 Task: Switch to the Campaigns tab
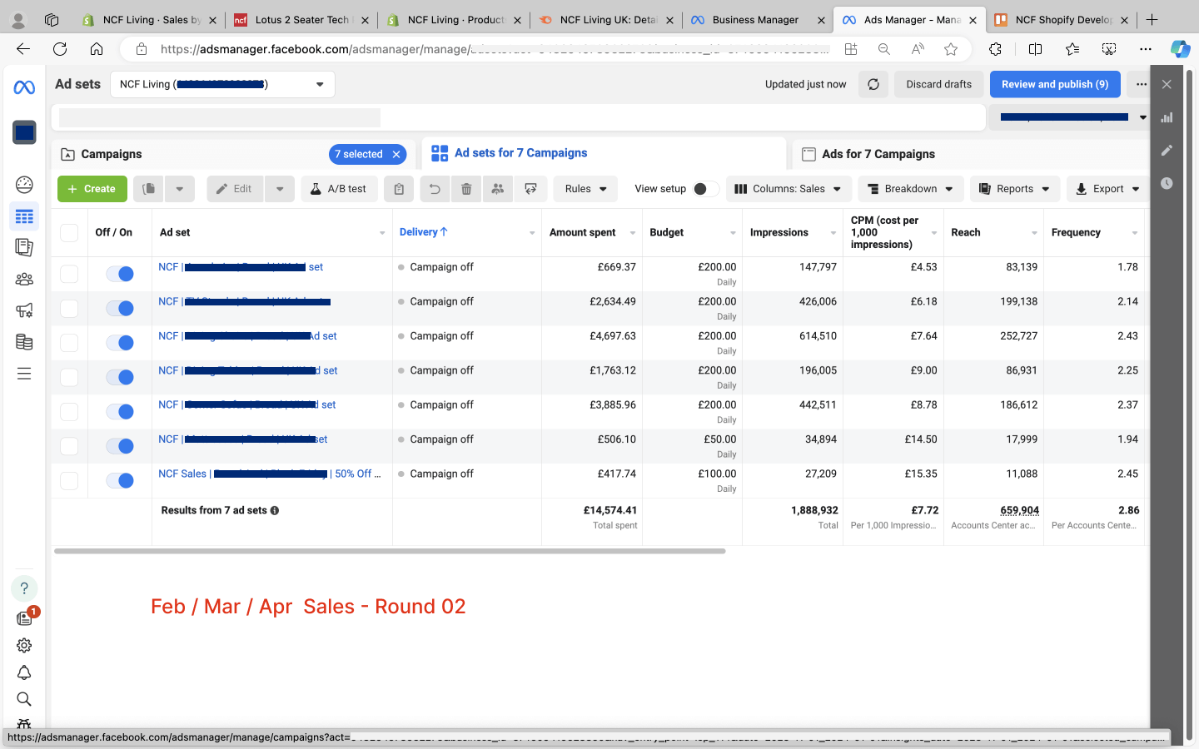pyautogui.click(x=112, y=154)
